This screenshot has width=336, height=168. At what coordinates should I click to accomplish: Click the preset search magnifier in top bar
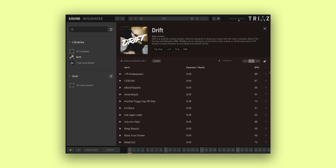(141, 18)
